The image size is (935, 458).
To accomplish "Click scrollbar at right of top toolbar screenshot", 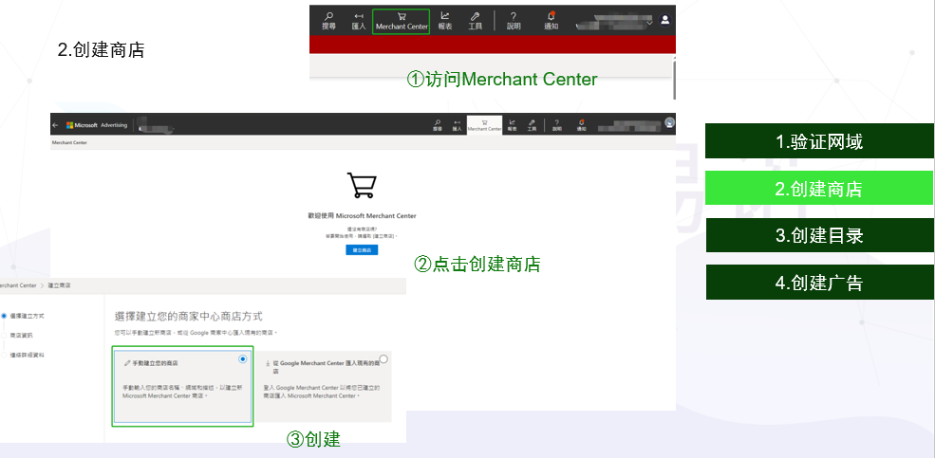I will 674,78.
